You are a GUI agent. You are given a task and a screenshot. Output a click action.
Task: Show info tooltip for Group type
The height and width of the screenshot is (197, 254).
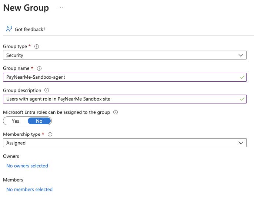pos(37,47)
